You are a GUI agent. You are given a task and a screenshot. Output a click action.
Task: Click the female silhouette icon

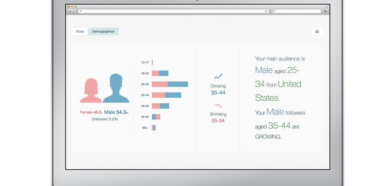click(91, 90)
